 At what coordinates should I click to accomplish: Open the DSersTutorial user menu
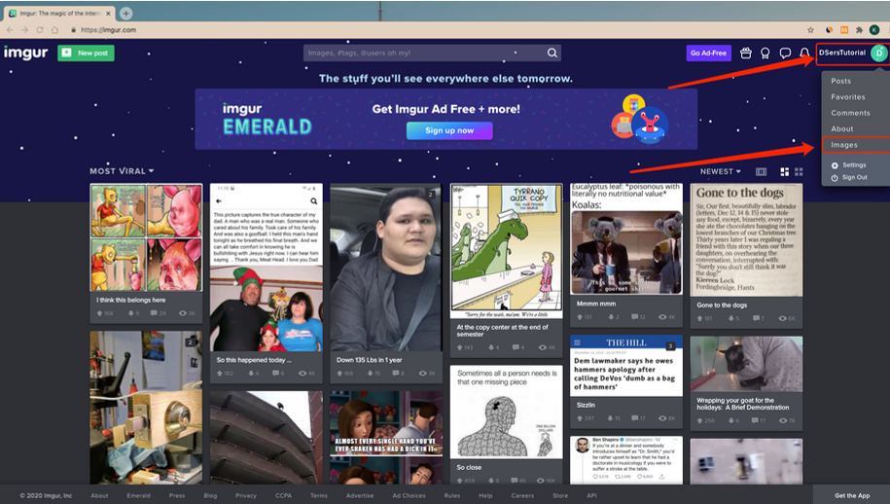pos(852,53)
